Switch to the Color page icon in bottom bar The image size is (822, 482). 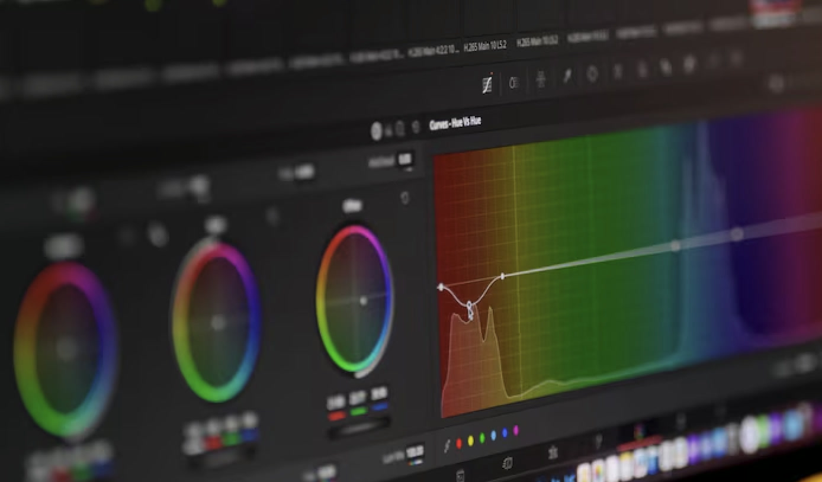[x=640, y=431]
